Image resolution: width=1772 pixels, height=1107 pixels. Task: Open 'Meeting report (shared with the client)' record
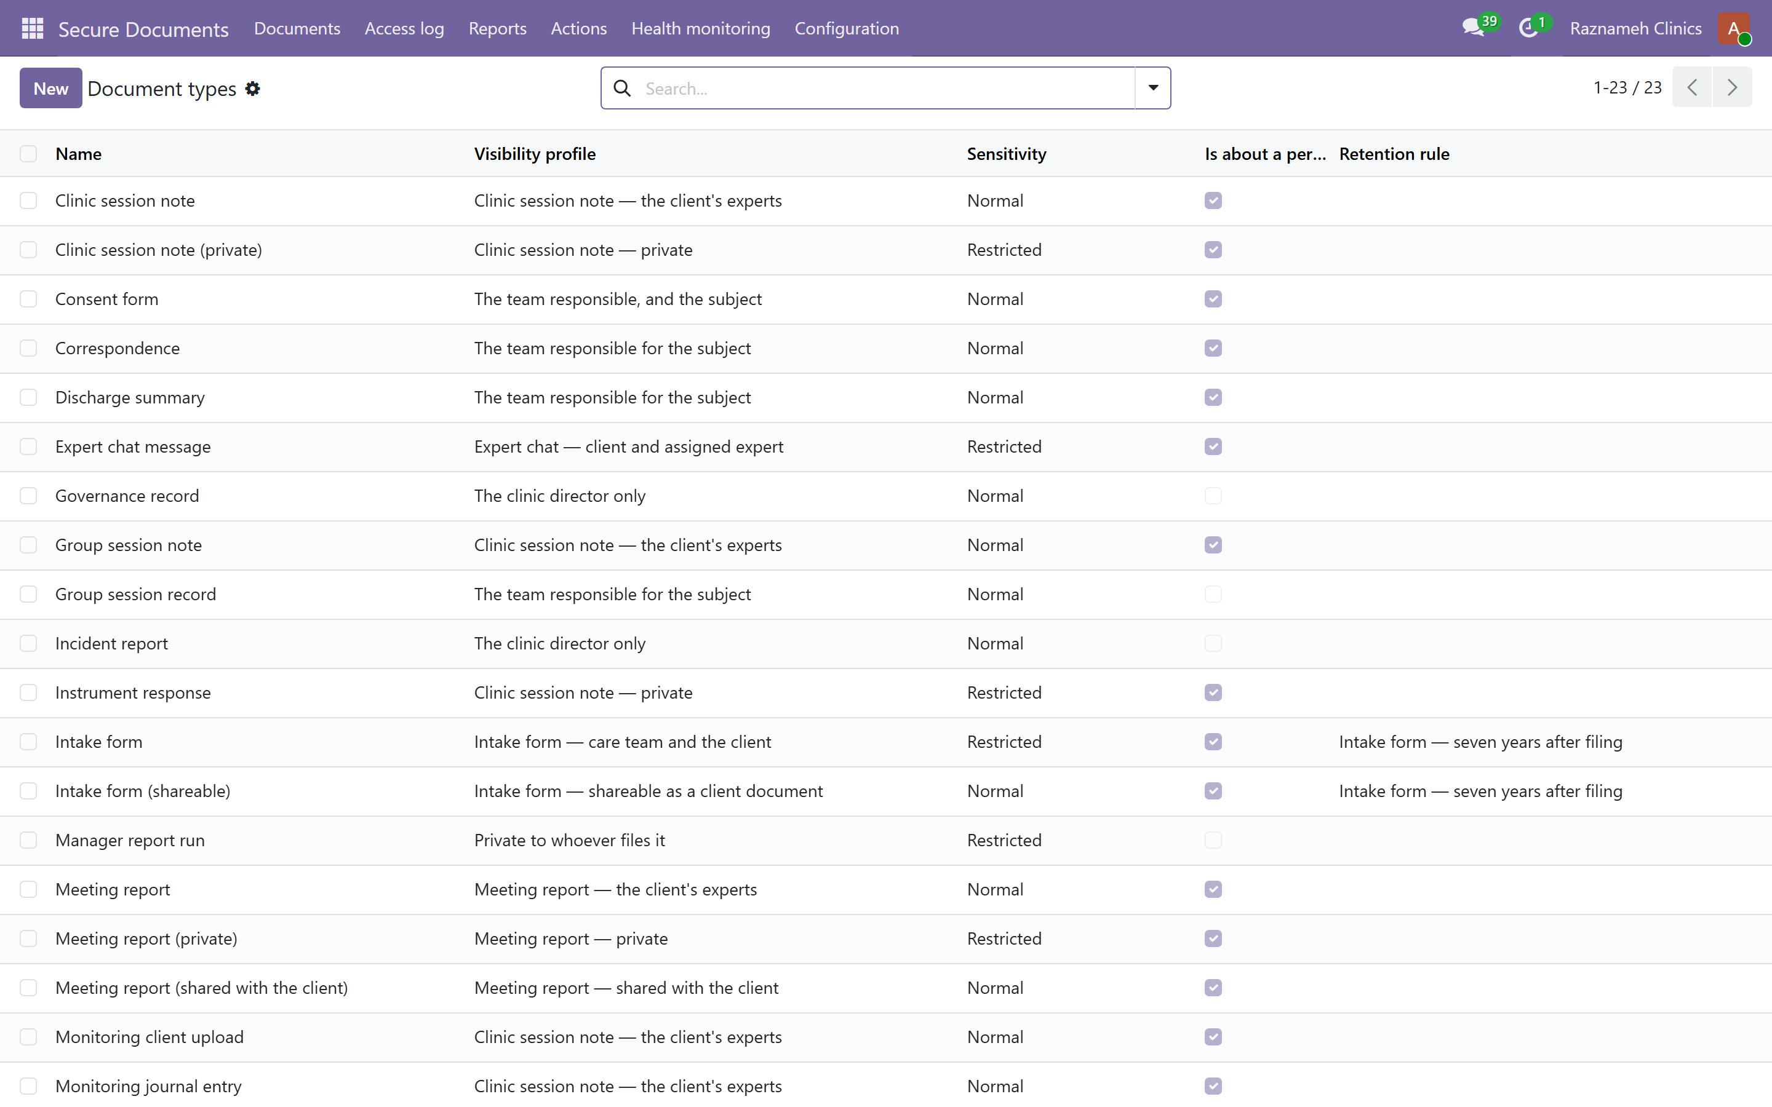click(202, 988)
